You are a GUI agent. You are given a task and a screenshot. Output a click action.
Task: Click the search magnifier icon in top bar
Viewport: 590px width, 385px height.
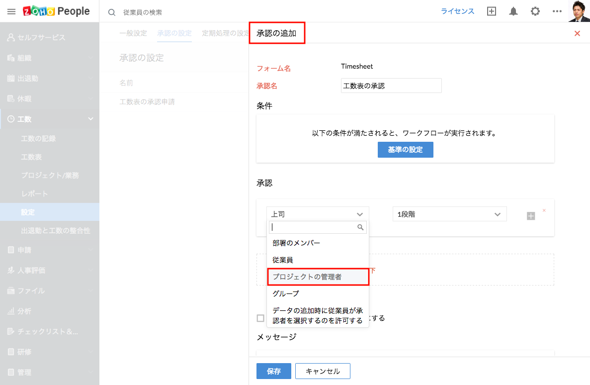[112, 12]
